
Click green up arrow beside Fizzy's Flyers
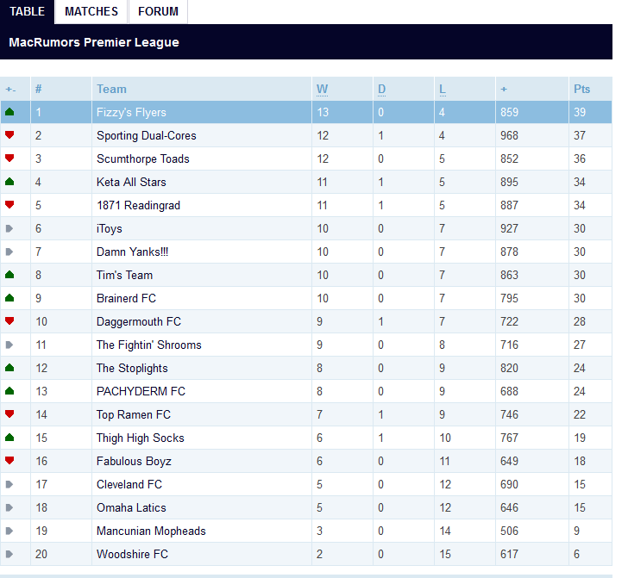point(9,113)
